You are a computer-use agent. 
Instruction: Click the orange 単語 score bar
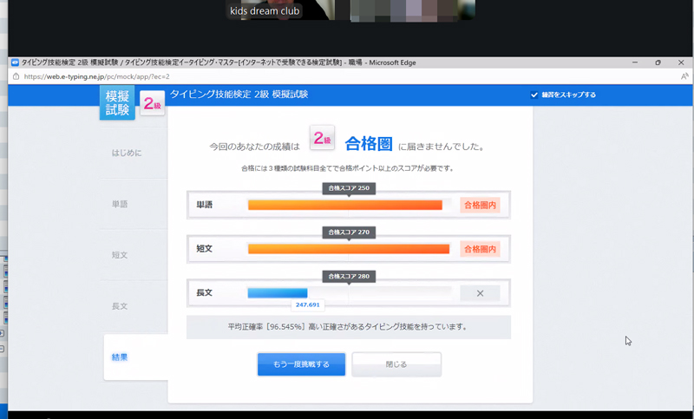pos(344,205)
